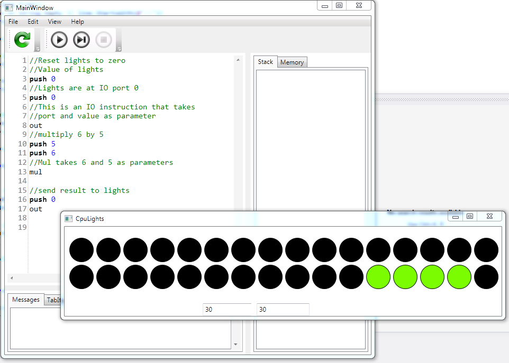Click Messages panel scroll down arrow

235,345
